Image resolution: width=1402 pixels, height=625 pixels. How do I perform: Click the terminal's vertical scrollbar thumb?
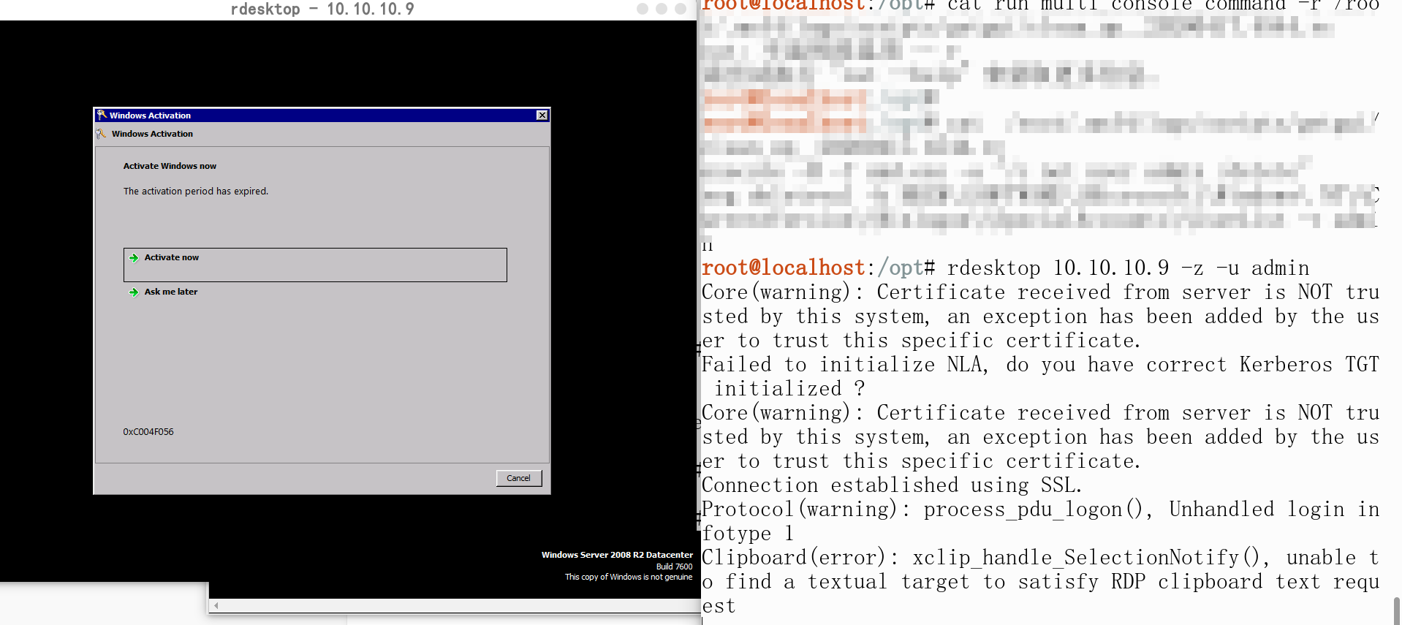point(1397,610)
